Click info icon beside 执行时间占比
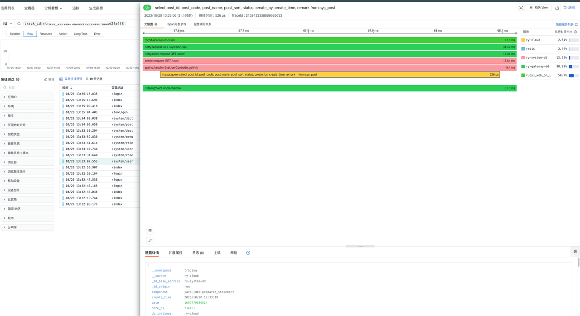Viewport: 580px width, 316px height. coord(575,32)
